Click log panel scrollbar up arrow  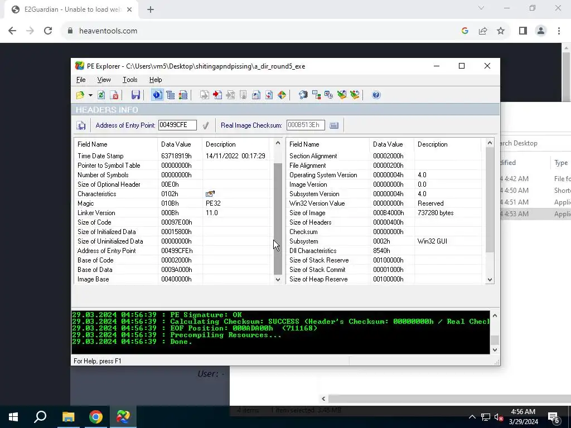click(495, 315)
